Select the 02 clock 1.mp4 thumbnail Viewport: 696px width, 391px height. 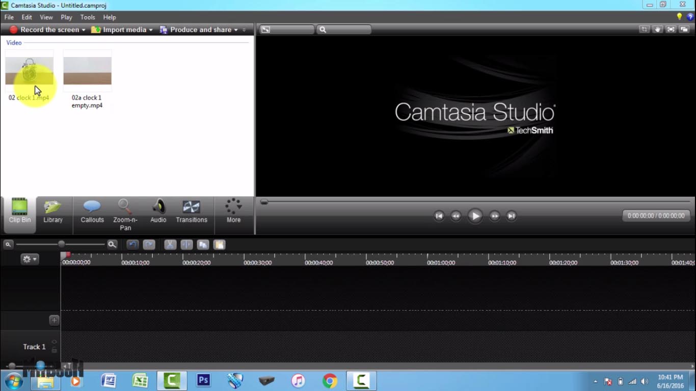[29, 71]
